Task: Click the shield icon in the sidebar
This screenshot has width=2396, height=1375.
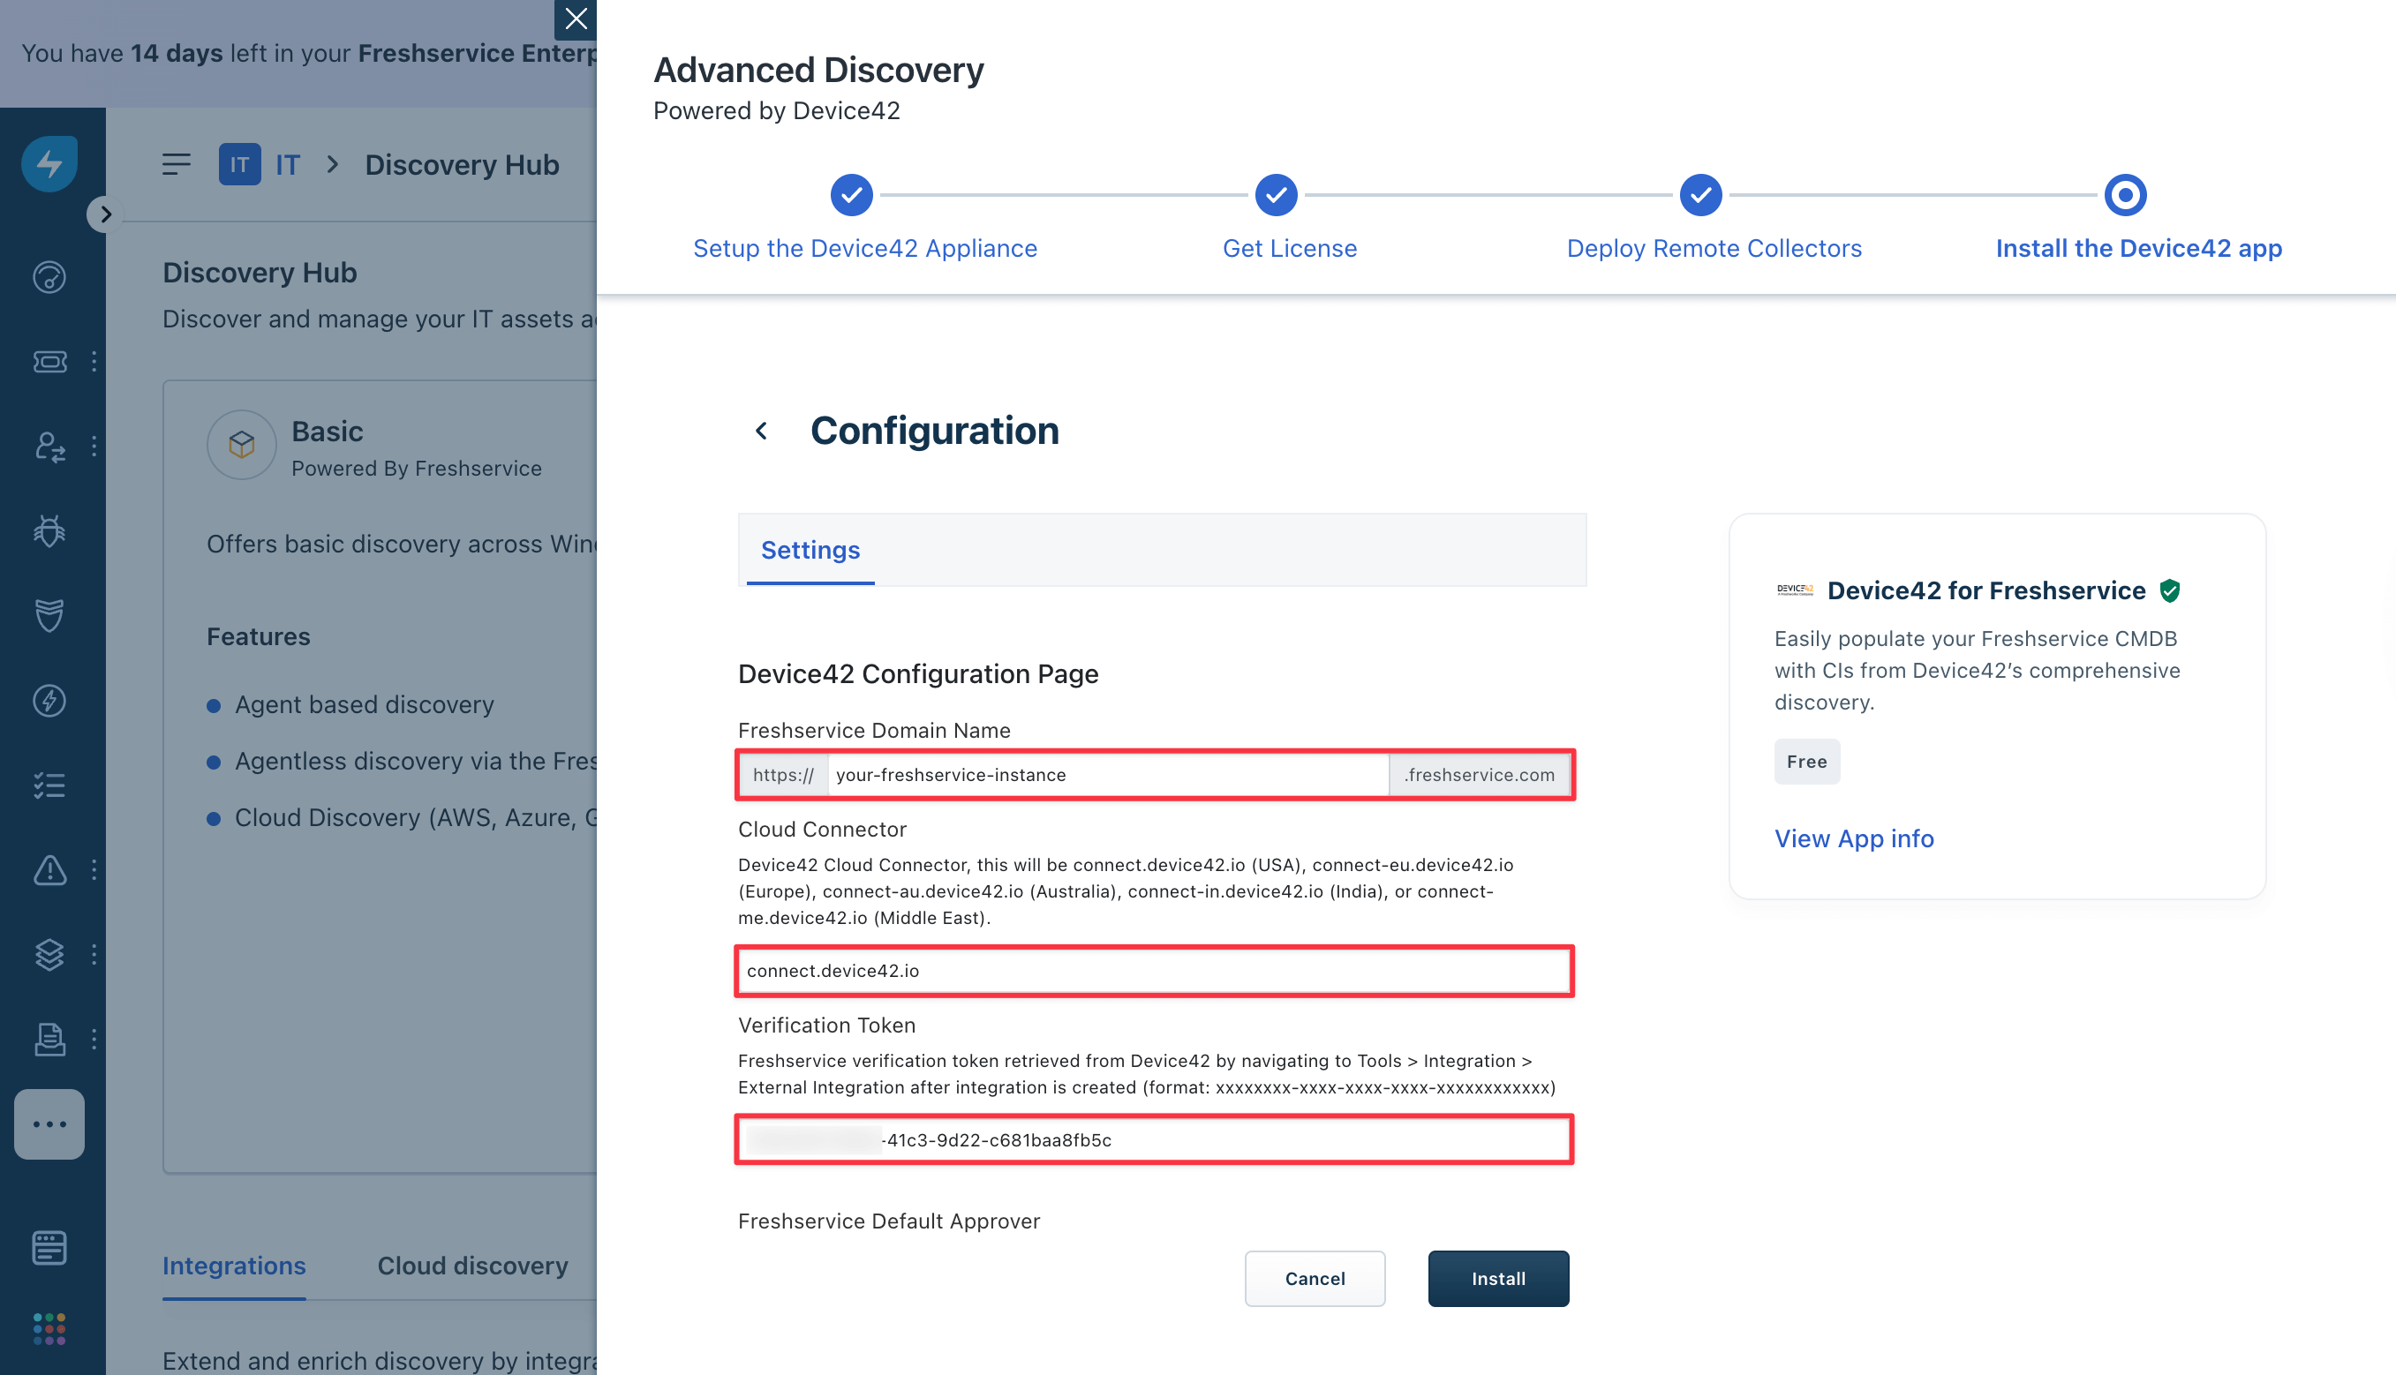Action: pyautogui.click(x=49, y=616)
